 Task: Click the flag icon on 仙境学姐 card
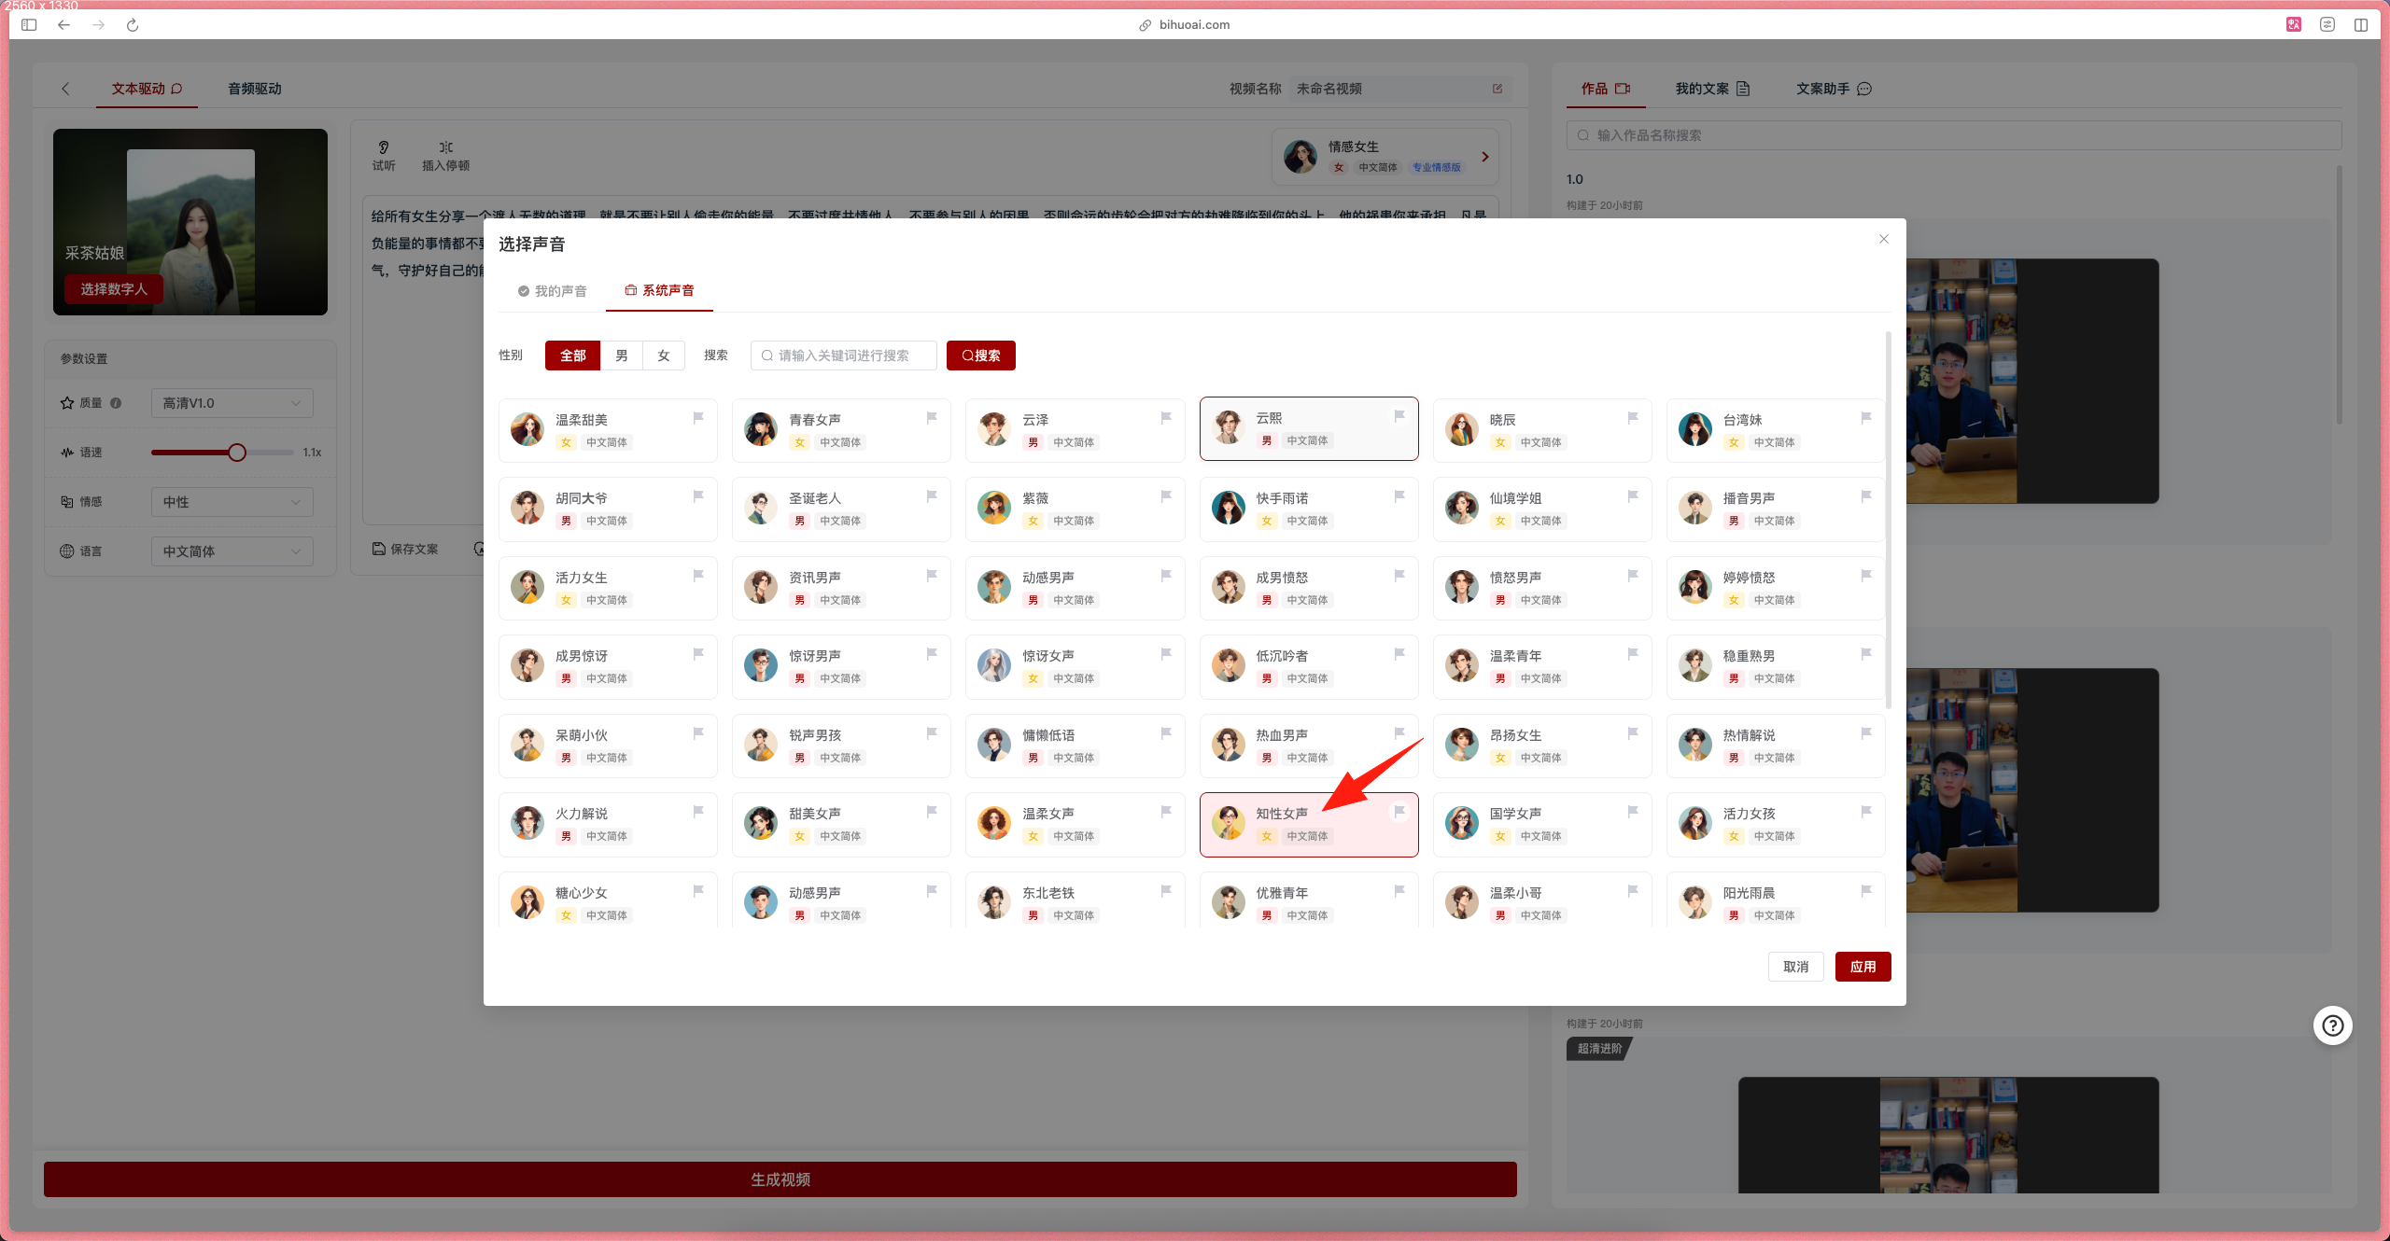click(1633, 495)
